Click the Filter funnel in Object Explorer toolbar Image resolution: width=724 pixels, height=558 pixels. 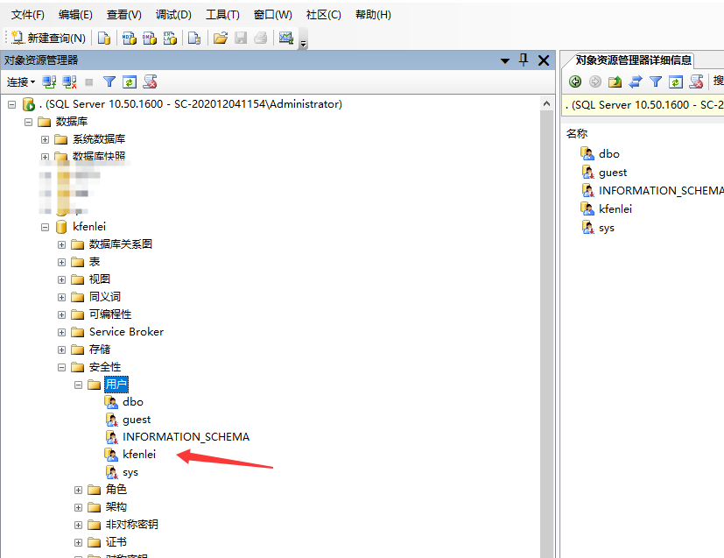click(109, 82)
